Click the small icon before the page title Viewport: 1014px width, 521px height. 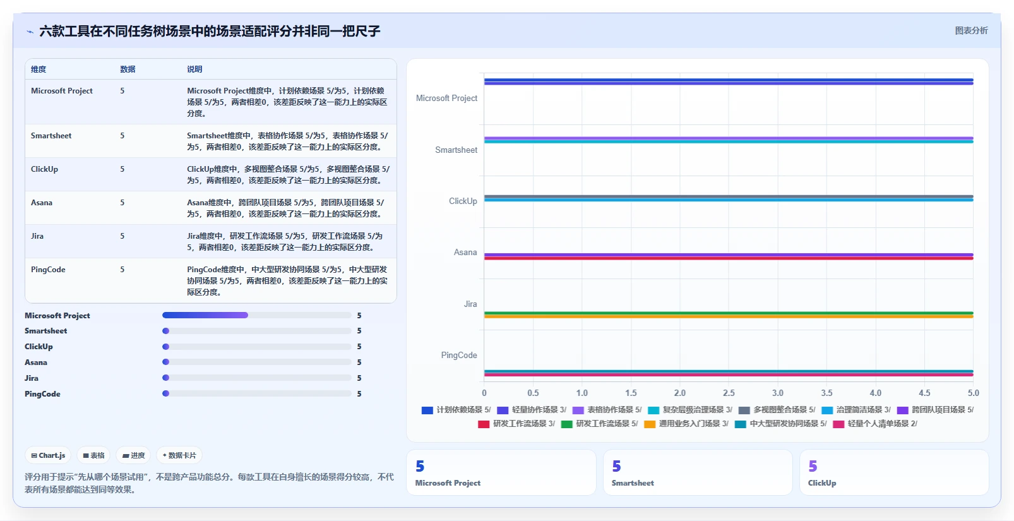[30, 32]
